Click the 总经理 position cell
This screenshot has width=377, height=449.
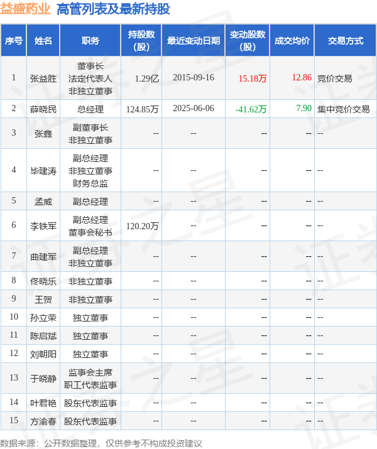point(90,109)
